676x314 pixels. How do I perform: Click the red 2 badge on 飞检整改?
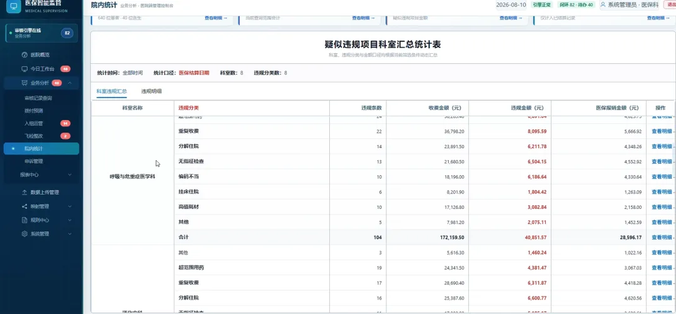[65, 136]
